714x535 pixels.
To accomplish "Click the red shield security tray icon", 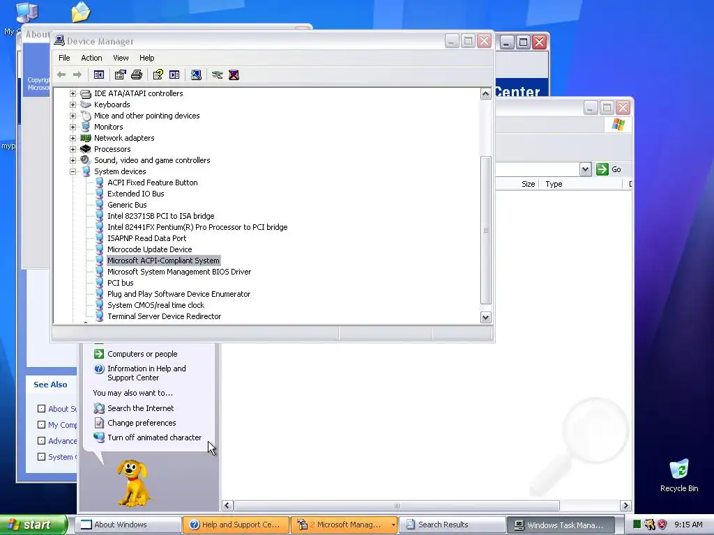I will pos(662,525).
